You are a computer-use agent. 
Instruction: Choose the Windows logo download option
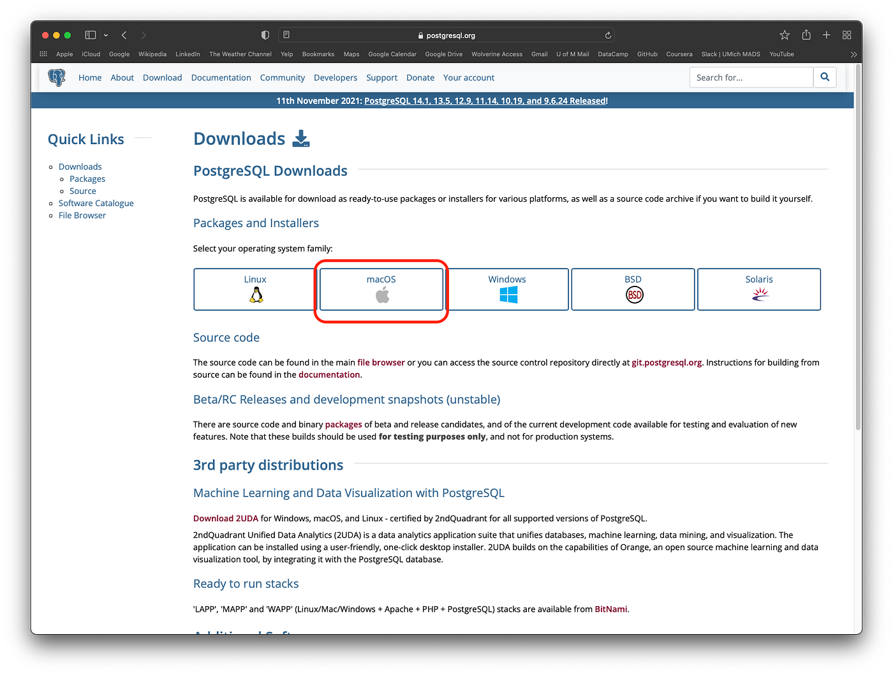[x=507, y=295]
